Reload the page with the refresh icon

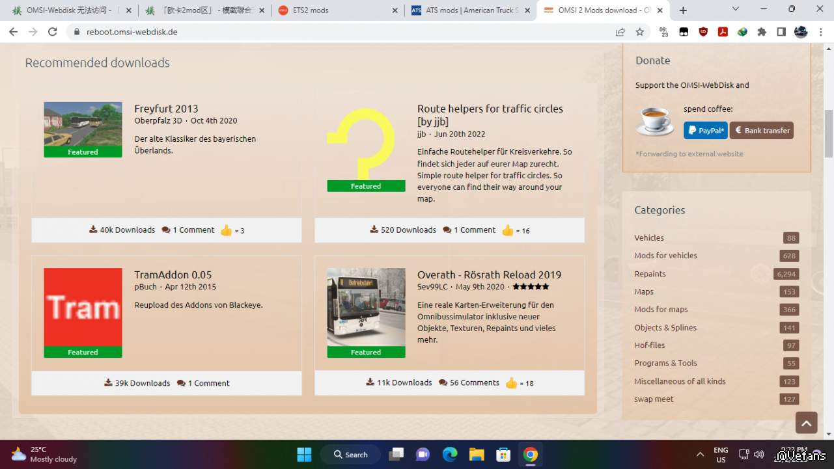pyautogui.click(x=53, y=32)
